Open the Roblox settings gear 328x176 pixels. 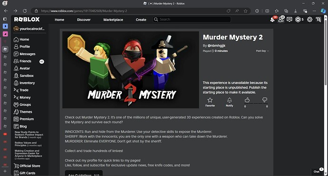[309, 20]
